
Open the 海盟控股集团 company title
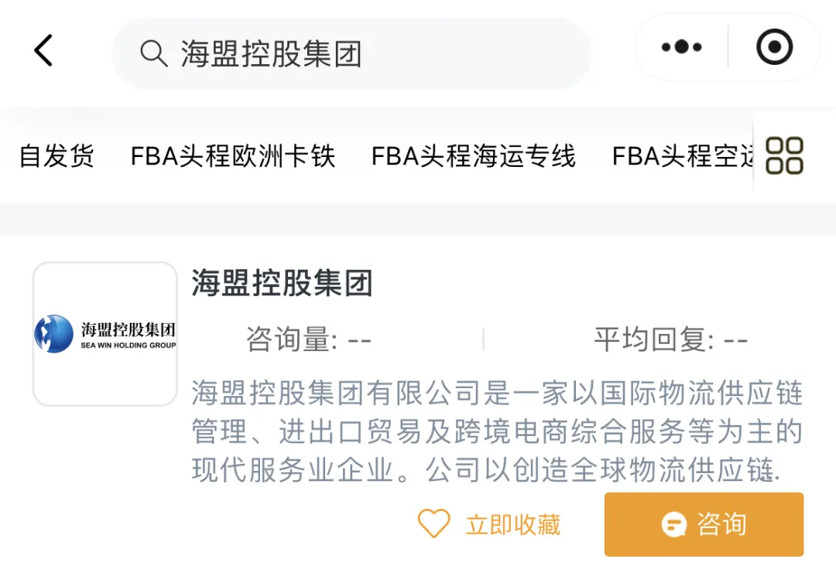283,284
